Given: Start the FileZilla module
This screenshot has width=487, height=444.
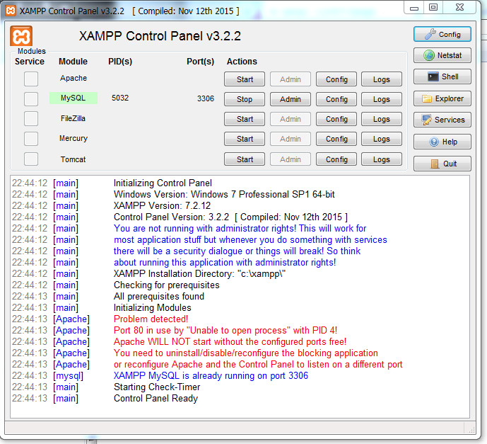Looking at the screenshot, I should coord(245,119).
